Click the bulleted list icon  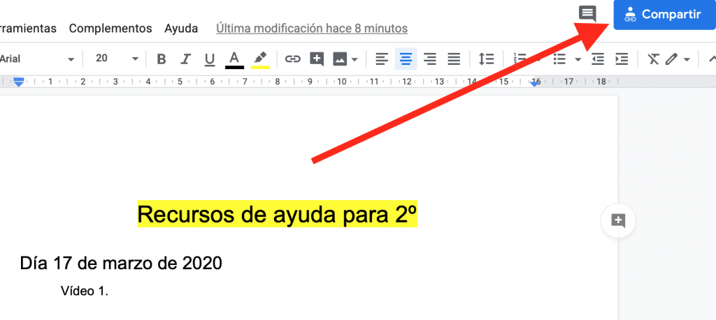(559, 59)
